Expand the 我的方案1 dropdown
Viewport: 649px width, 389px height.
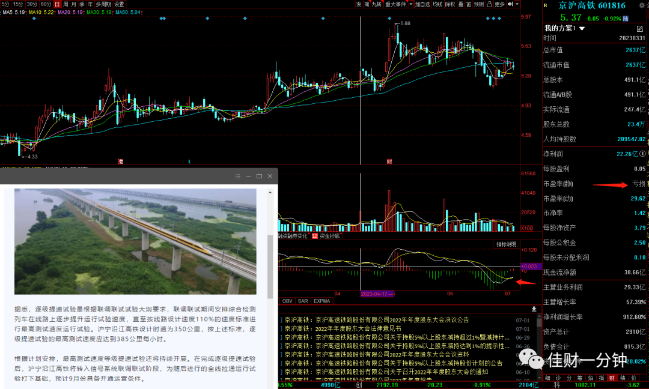(x=582, y=29)
